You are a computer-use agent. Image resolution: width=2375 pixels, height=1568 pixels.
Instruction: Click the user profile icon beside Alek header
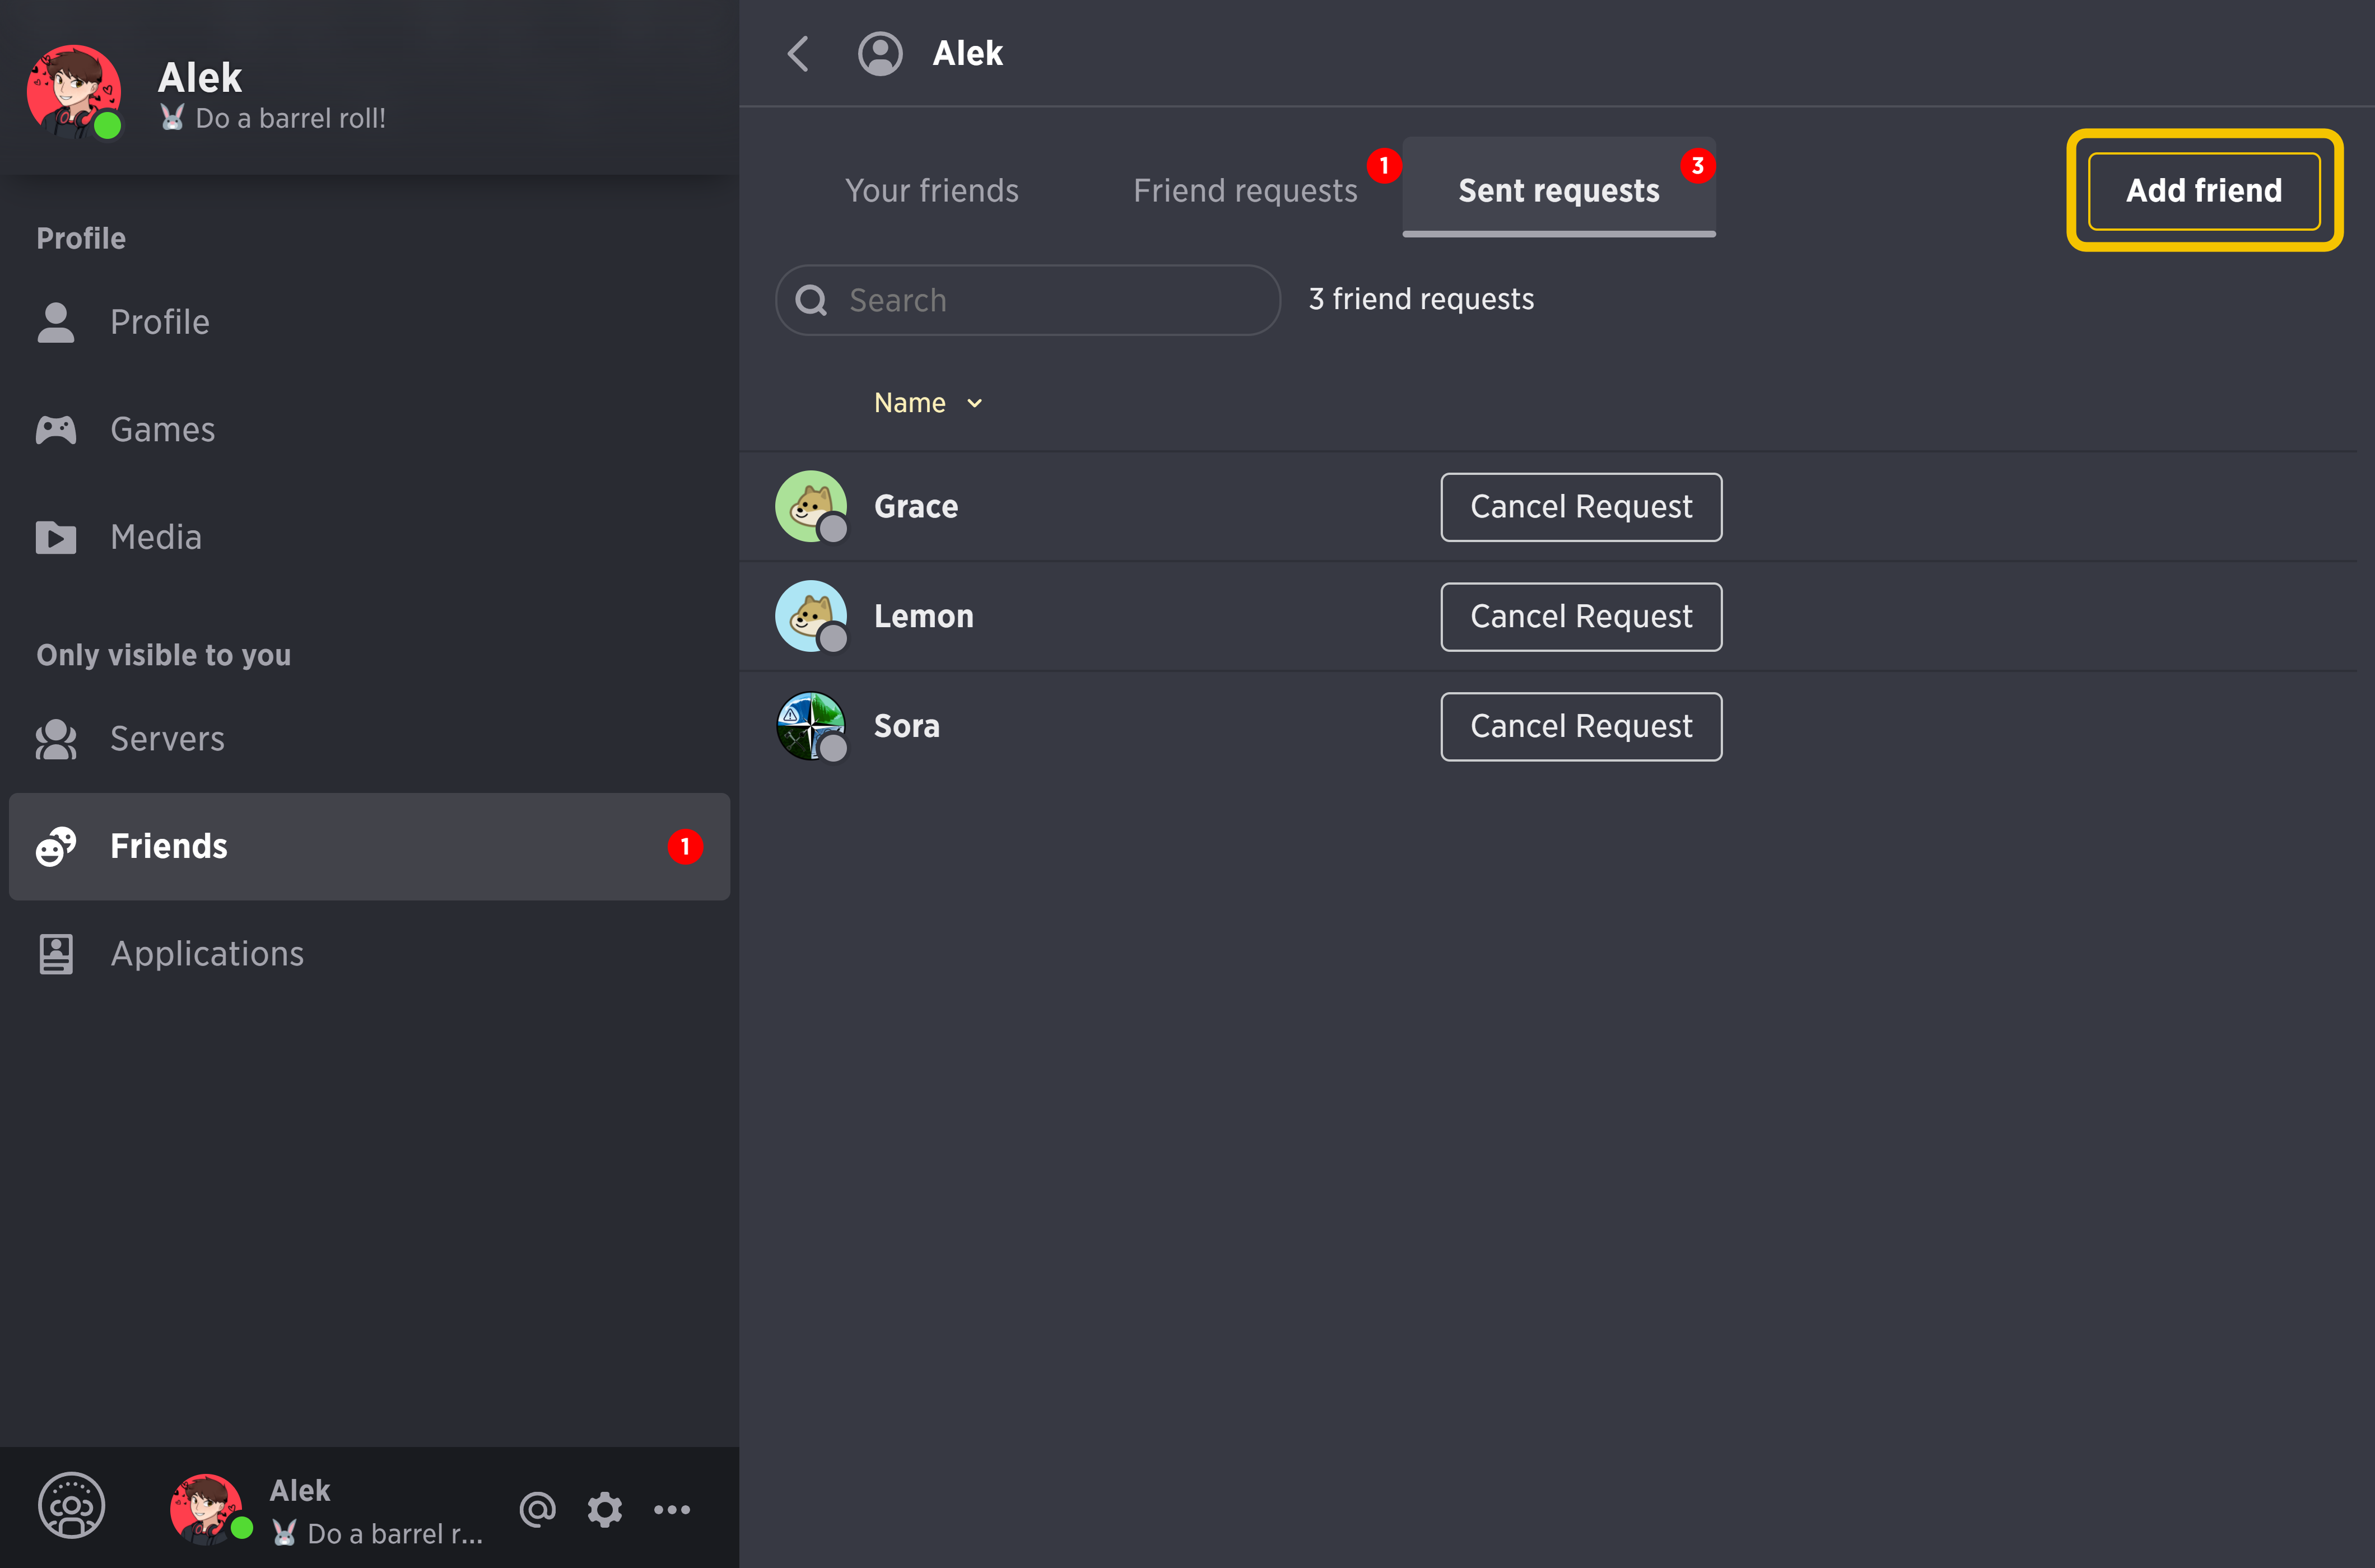point(880,54)
